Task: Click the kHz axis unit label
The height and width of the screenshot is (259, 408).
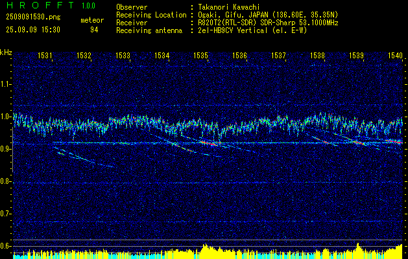Action: point(6,52)
